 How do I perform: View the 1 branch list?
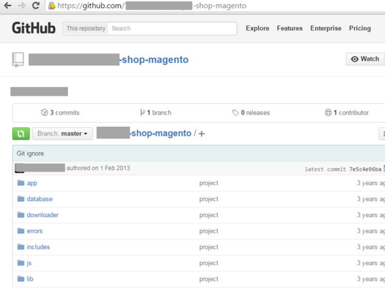[x=156, y=113]
